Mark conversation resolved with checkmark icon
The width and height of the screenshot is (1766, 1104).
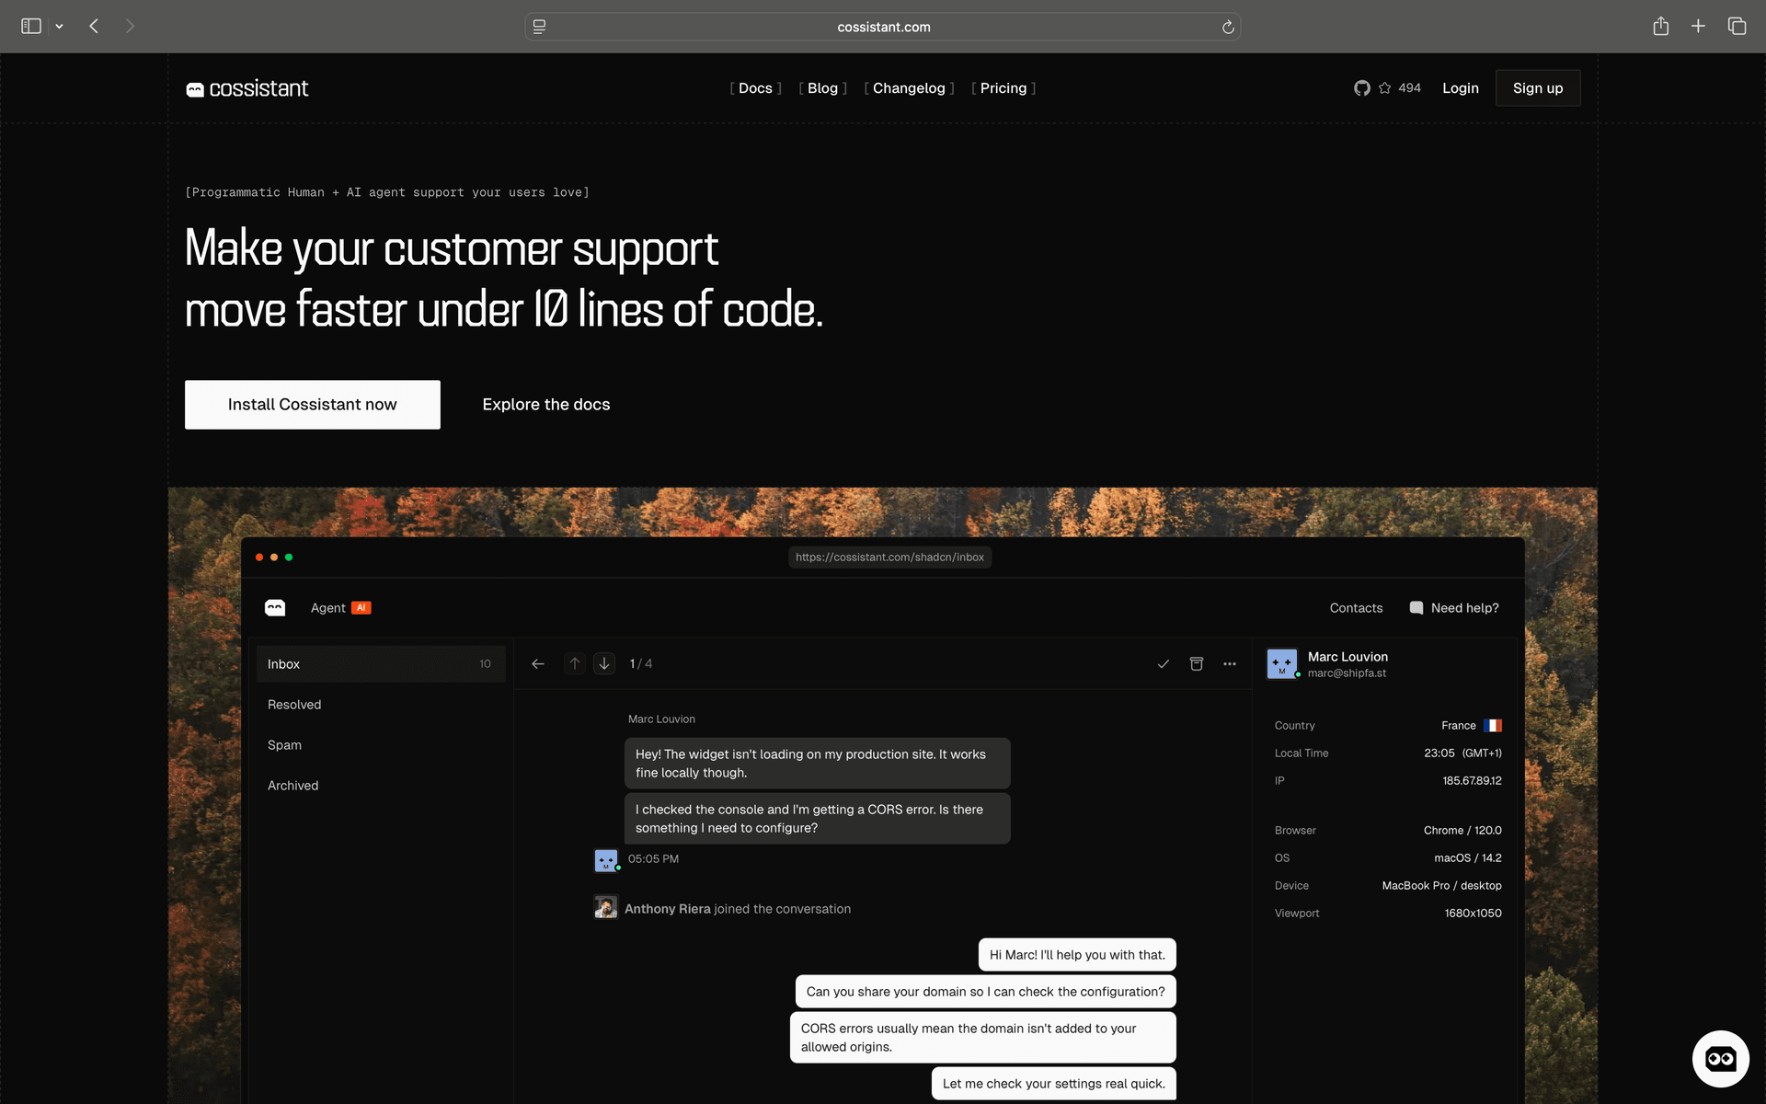1164,663
